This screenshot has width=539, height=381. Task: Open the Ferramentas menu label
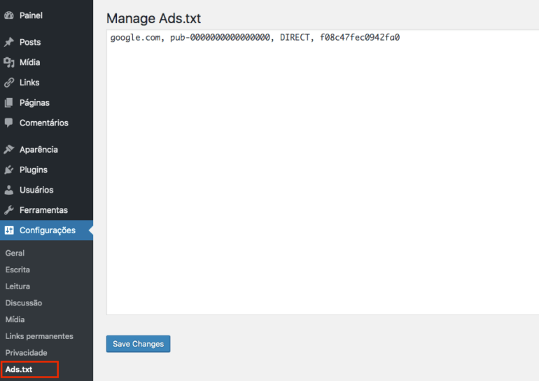(43, 210)
